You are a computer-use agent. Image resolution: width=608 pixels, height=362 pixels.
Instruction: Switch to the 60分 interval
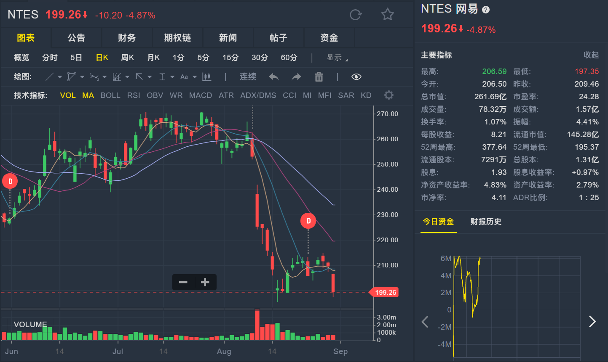(x=289, y=58)
